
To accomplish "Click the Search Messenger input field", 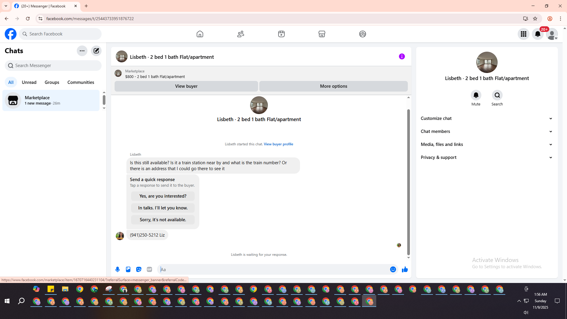I will pos(53,66).
